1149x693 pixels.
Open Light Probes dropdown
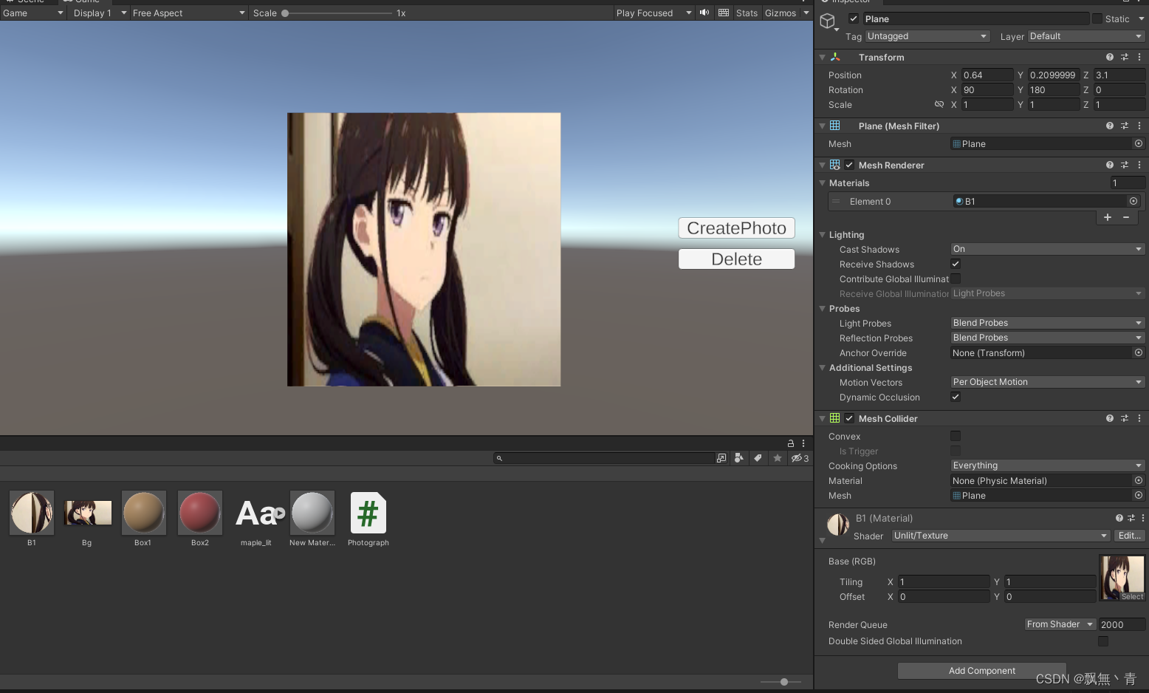(x=1048, y=323)
